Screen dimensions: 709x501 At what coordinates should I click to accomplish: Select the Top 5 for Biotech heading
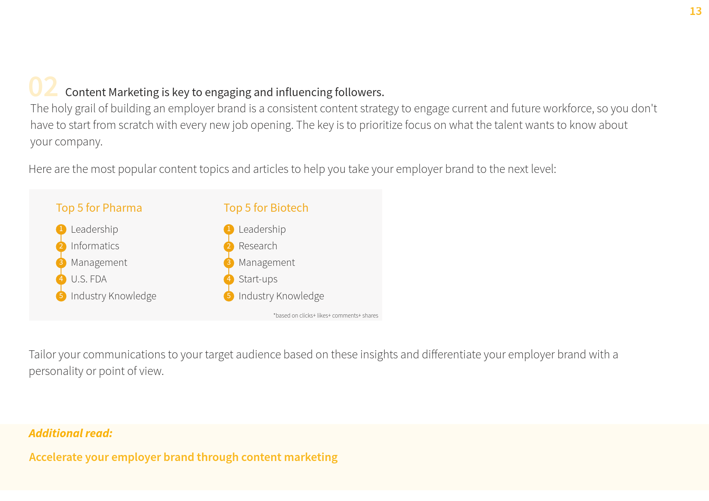(x=266, y=208)
